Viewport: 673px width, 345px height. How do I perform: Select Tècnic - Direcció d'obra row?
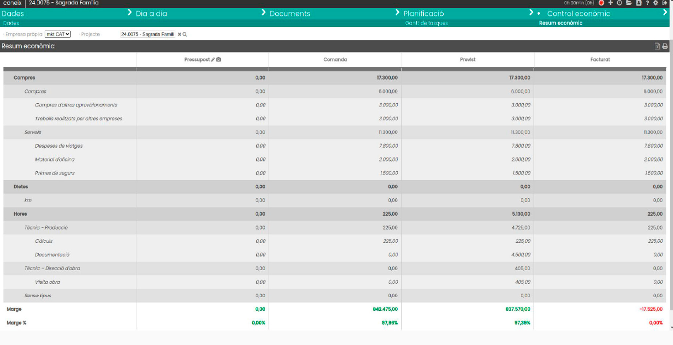click(52, 268)
